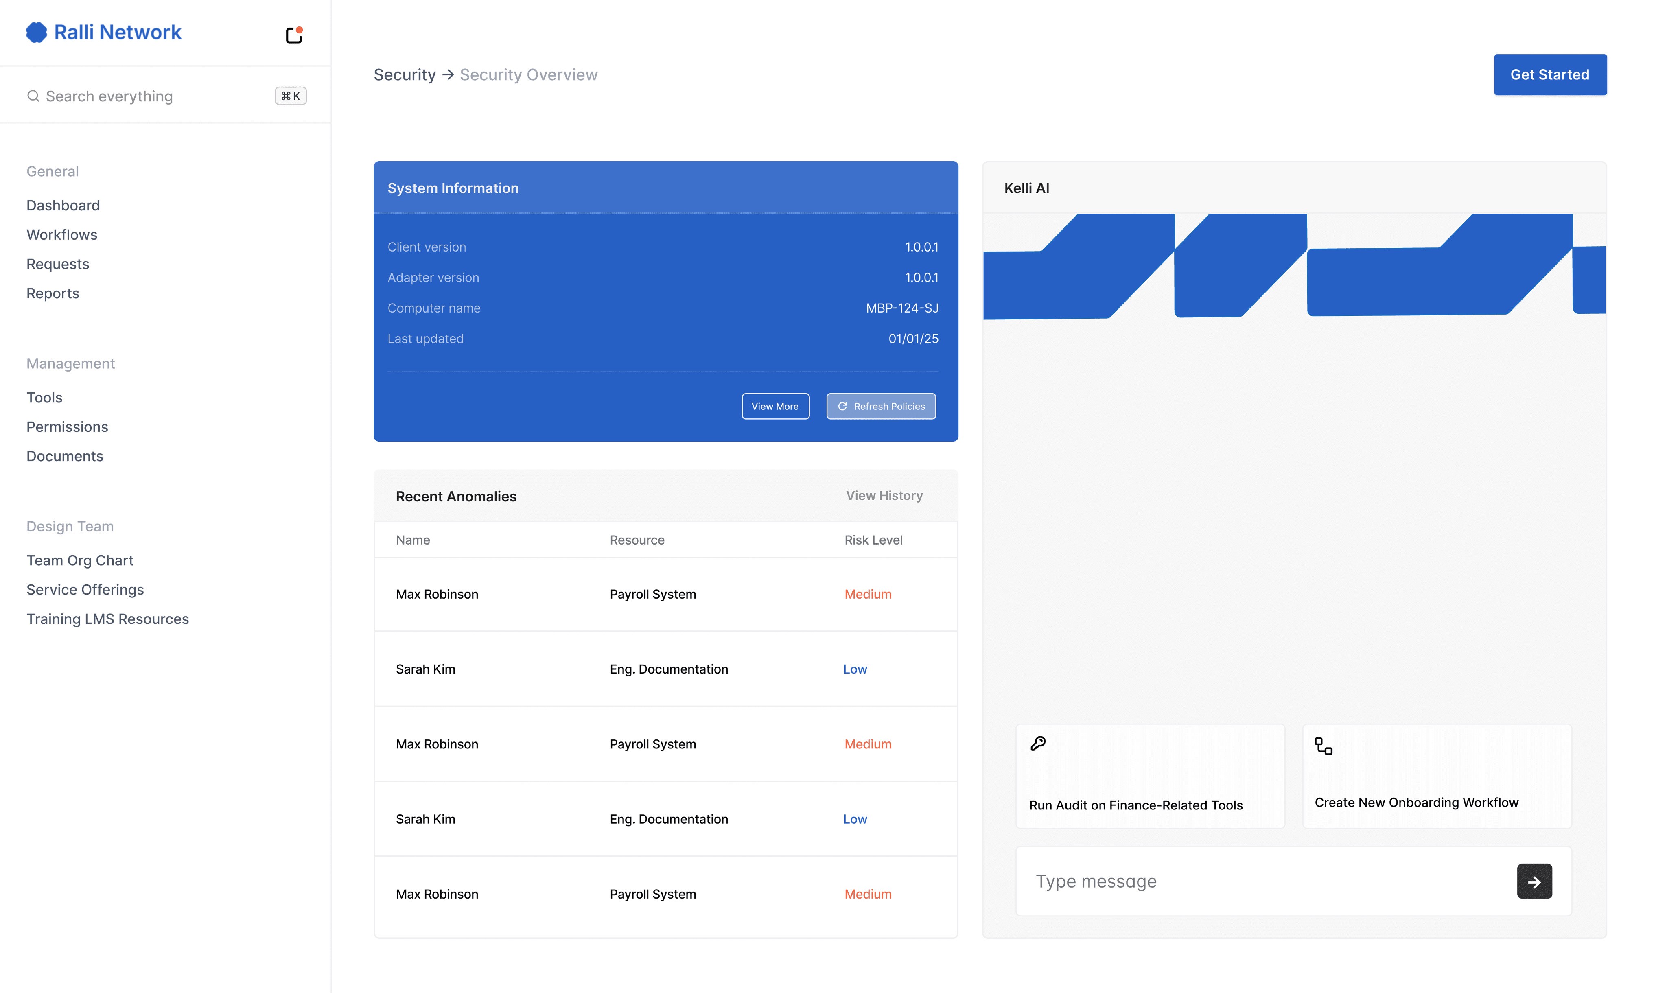
Task: Click the ⌘K shortcut badge
Action: [290, 96]
